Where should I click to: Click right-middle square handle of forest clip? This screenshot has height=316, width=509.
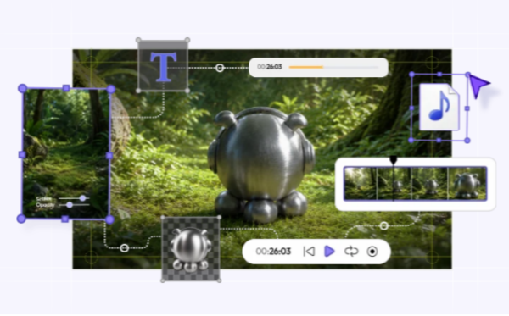(109, 156)
